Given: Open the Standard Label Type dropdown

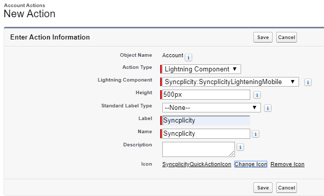Looking at the screenshot, I should [212, 107].
